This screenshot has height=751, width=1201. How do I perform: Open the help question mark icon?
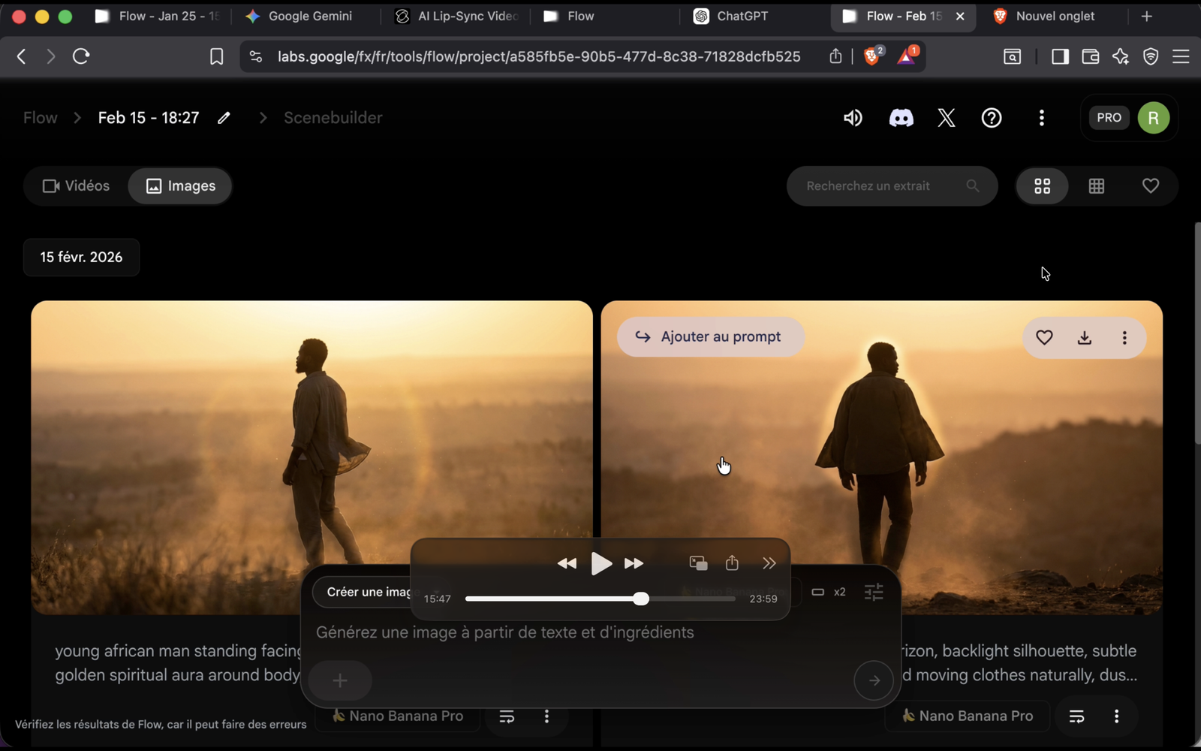coord(992,118)
